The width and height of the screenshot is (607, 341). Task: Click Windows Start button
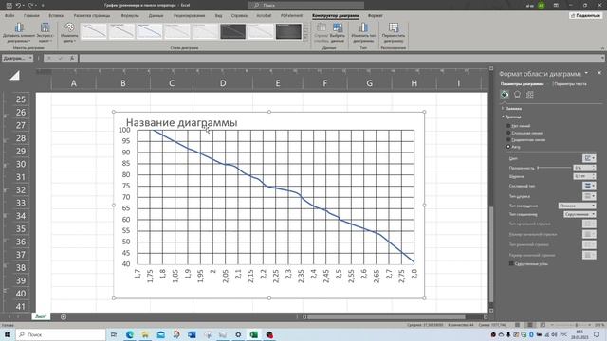(x=8, y=334)
